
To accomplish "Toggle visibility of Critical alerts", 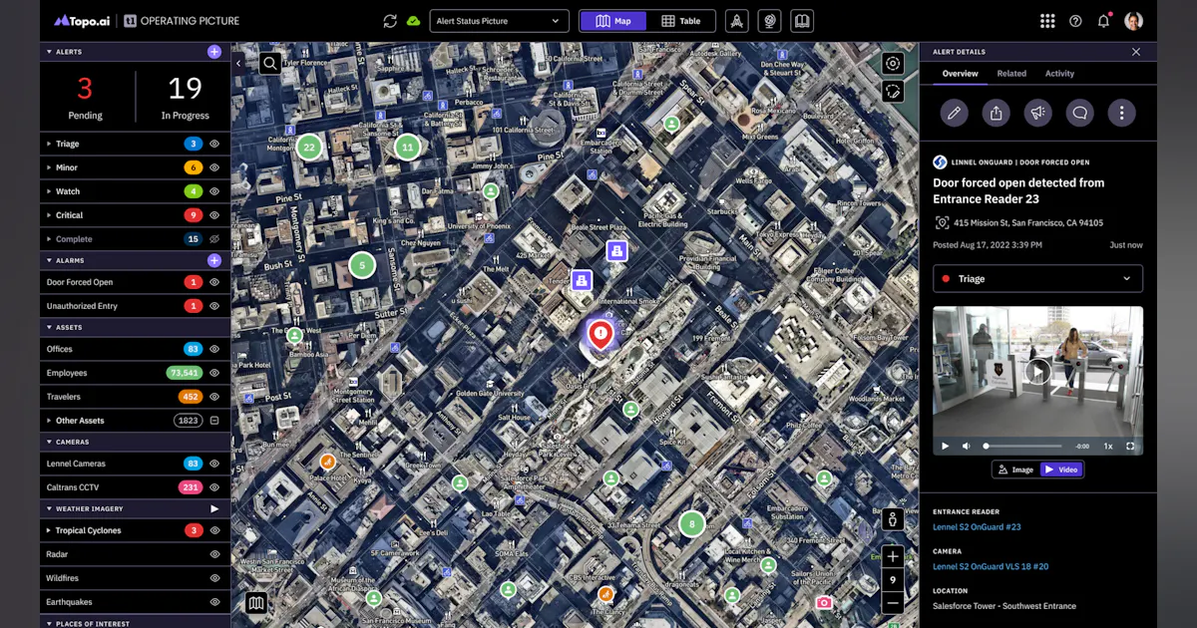I will pyautogui.click(x=214, y=215).
